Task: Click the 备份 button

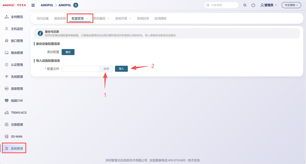Action: [x=68, y=52]
